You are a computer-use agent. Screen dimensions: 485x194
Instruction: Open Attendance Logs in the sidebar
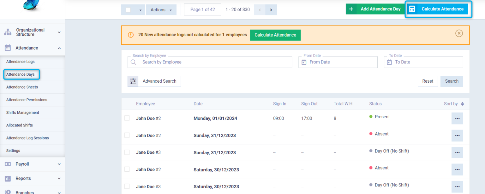(21, 62)
